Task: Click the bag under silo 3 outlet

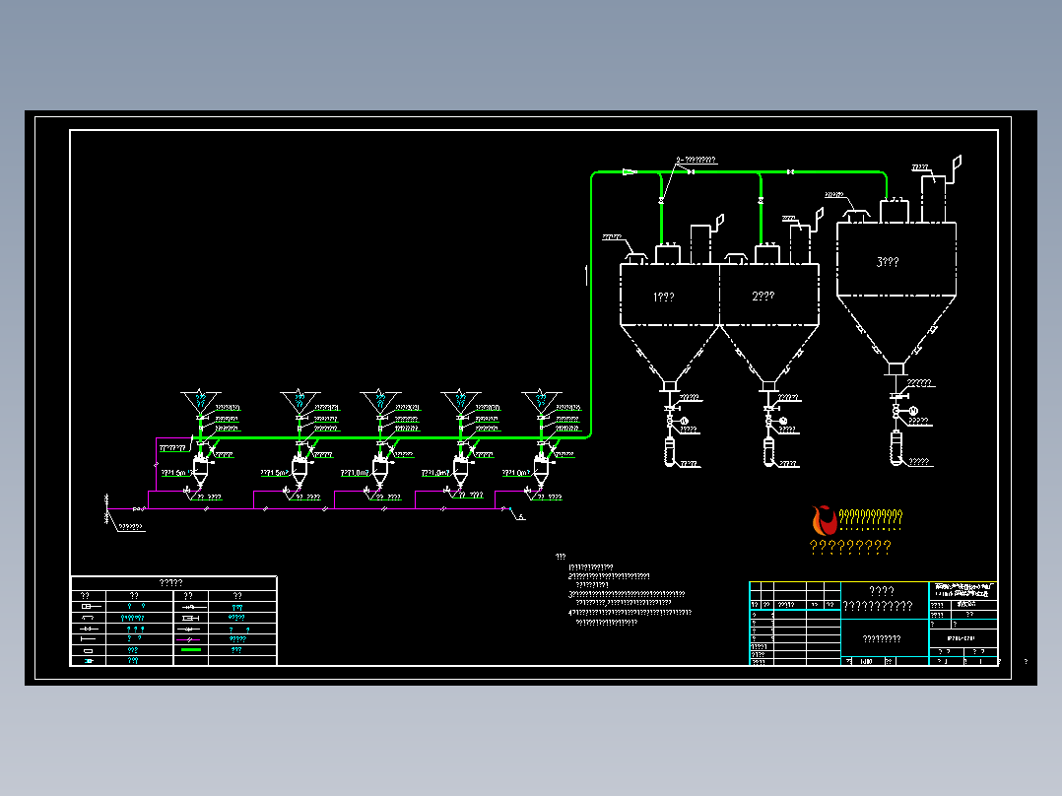Action: (x=896, y=448)
